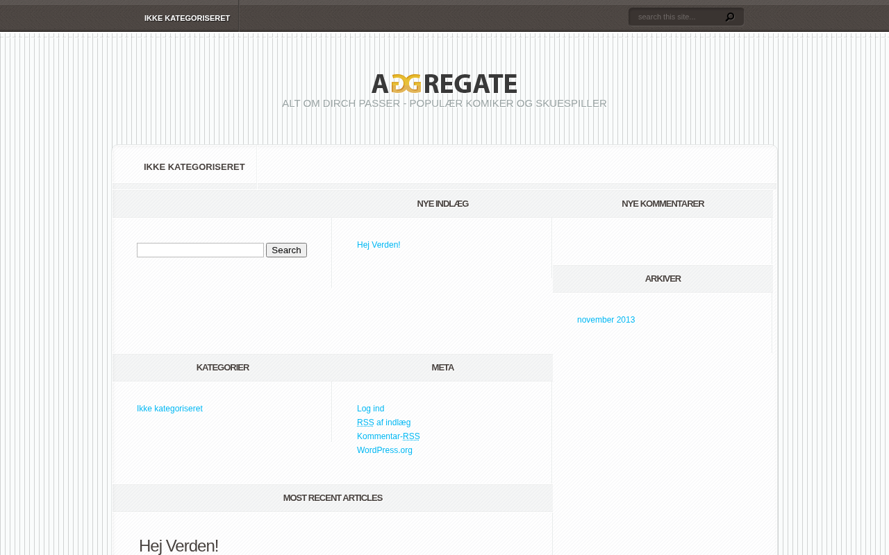The height and width of the screenshot is (555, 889).
Task: Click the magnifier icon in top search
Action: click(729, 17)
